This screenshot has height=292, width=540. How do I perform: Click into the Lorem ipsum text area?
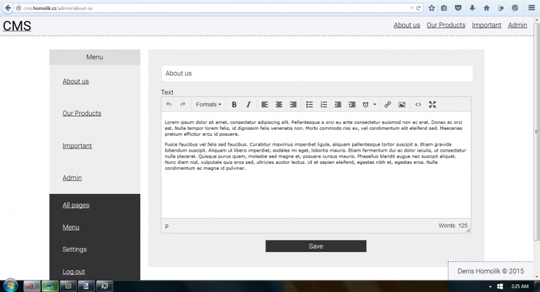click(x=316, y=165)
